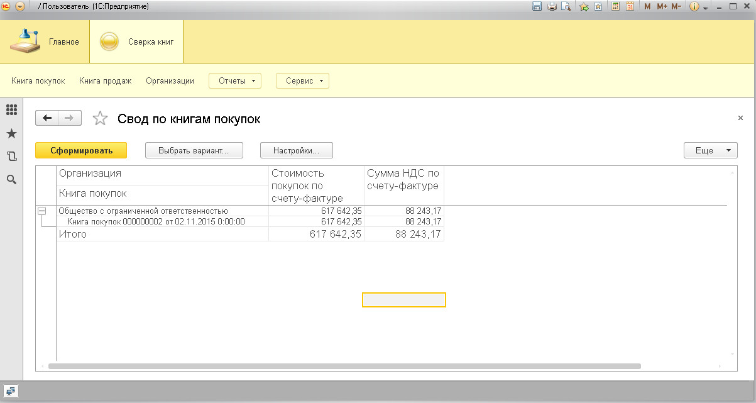Collapse the organization group minus box
Viewport: 756px width, 403px height.
(41, 211)
